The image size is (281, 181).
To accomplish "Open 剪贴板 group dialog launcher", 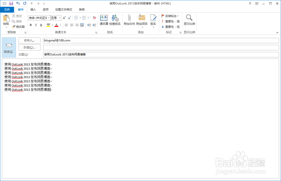I will [25, 33].
